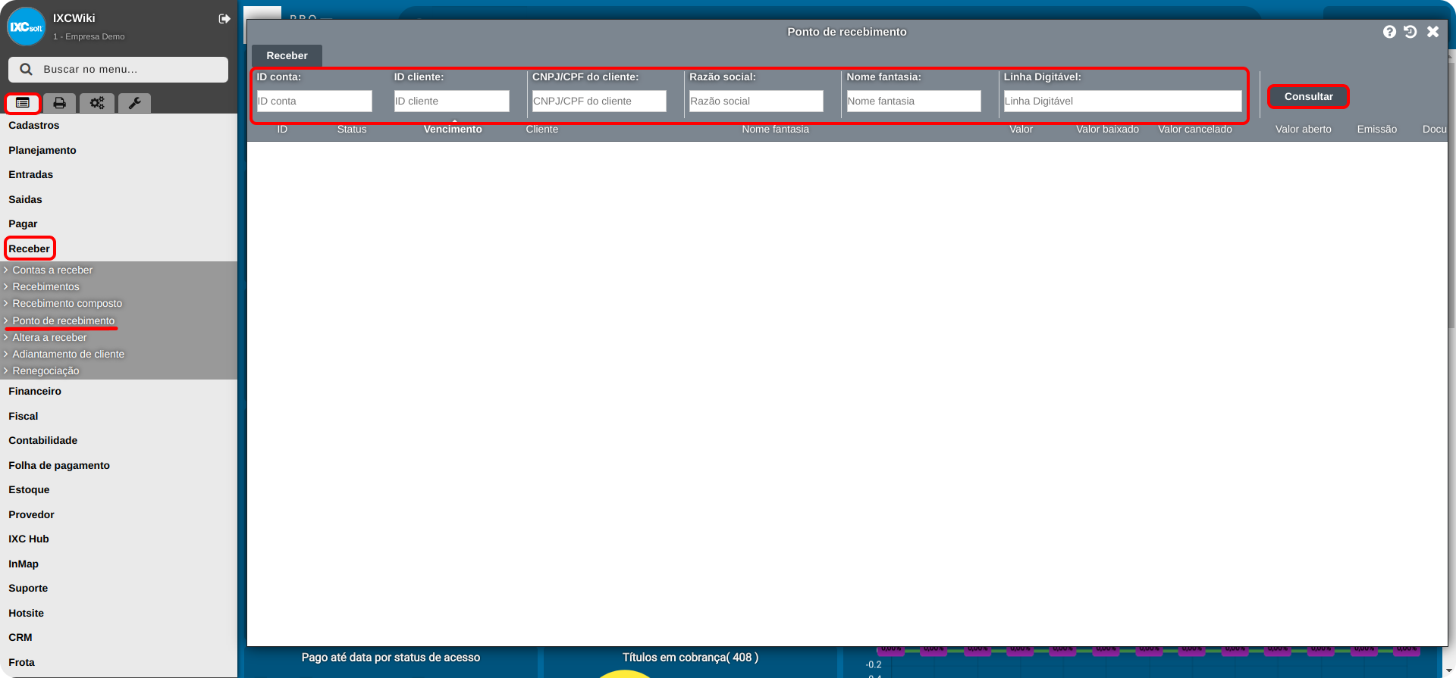Expand the Entradas menu

[30, 175]
